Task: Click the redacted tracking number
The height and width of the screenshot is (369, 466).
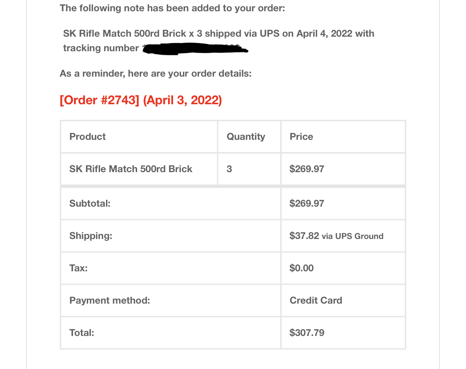Action: coord(195,49)
